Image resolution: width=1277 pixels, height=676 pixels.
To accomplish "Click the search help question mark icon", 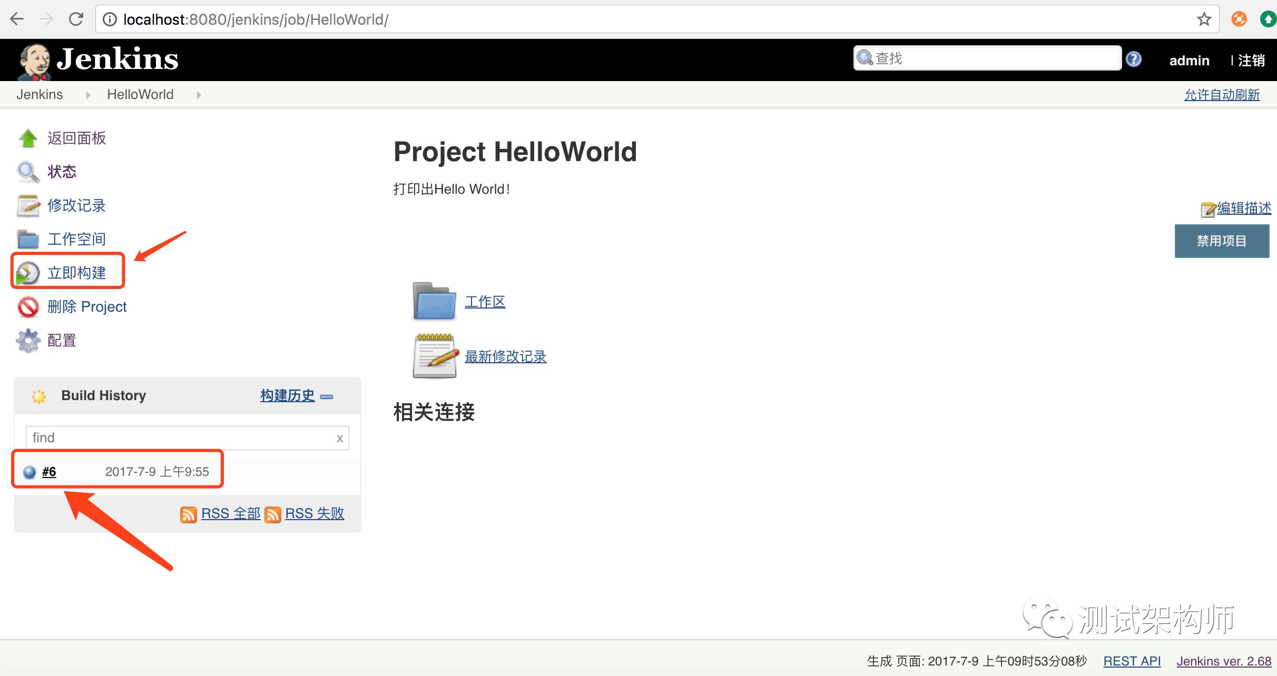I will pyautogui.click(x=1134, y=58).
